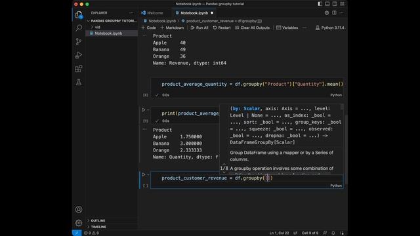Open the Manage gear icon
The width and height of the screenshot is (420, 236).
click(x=79, y=223)
